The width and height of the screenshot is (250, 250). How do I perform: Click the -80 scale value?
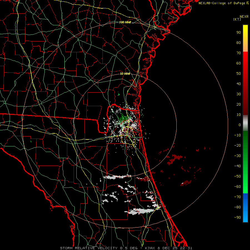coord(237,207)
